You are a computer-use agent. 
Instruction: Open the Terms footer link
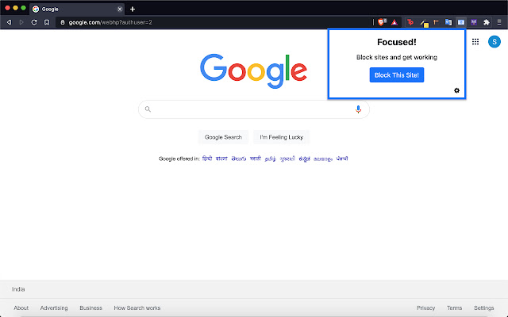pyautogui.click(x=454, y=308)
